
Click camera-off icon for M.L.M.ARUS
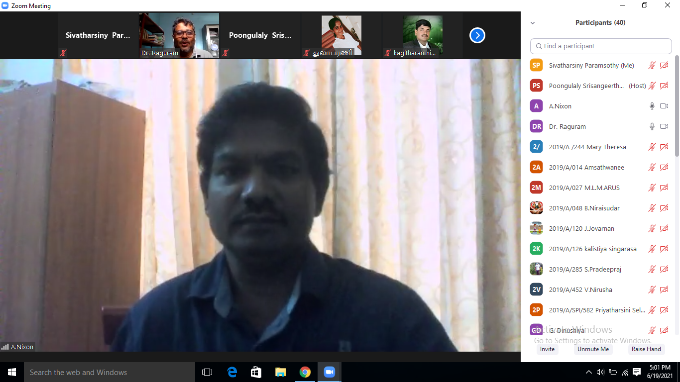(664, 188)
